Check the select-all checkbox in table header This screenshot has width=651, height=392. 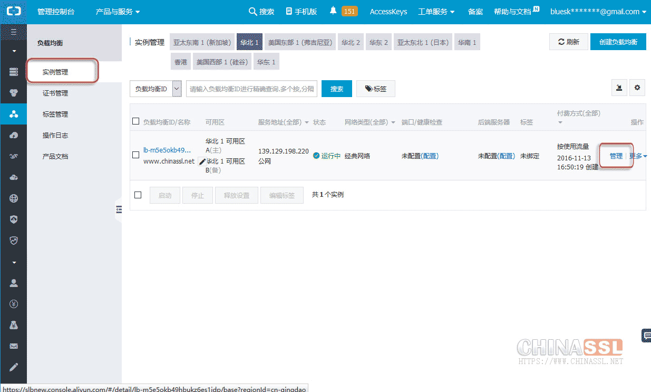136,121
